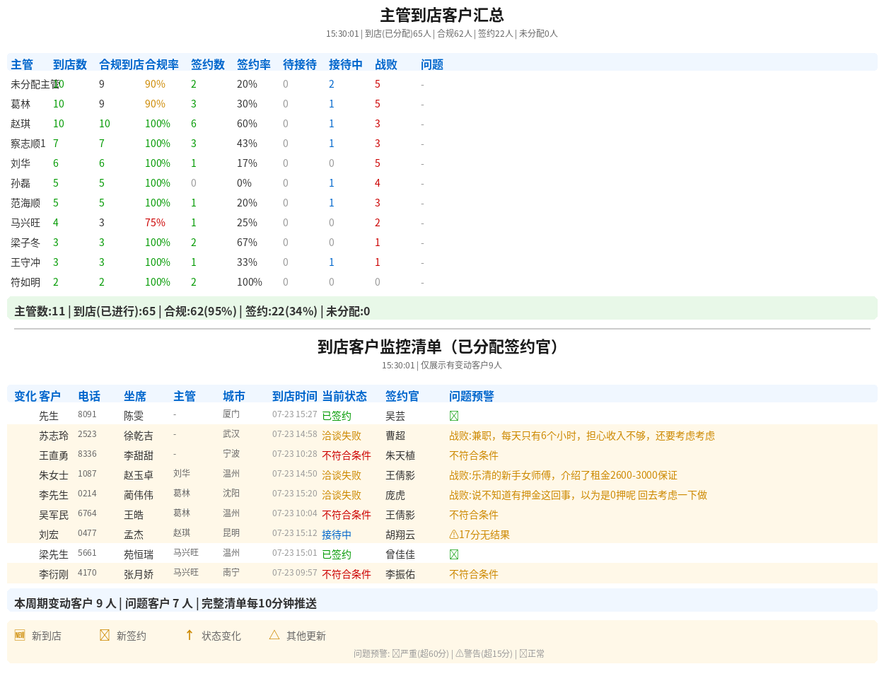Click the 变化 column header

[25, 396]
